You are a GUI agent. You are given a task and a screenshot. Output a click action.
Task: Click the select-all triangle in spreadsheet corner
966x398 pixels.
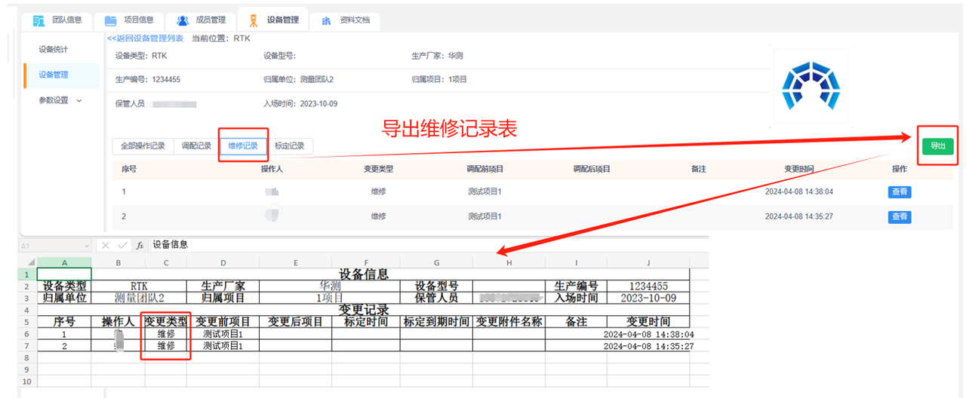tap(27, 262)
